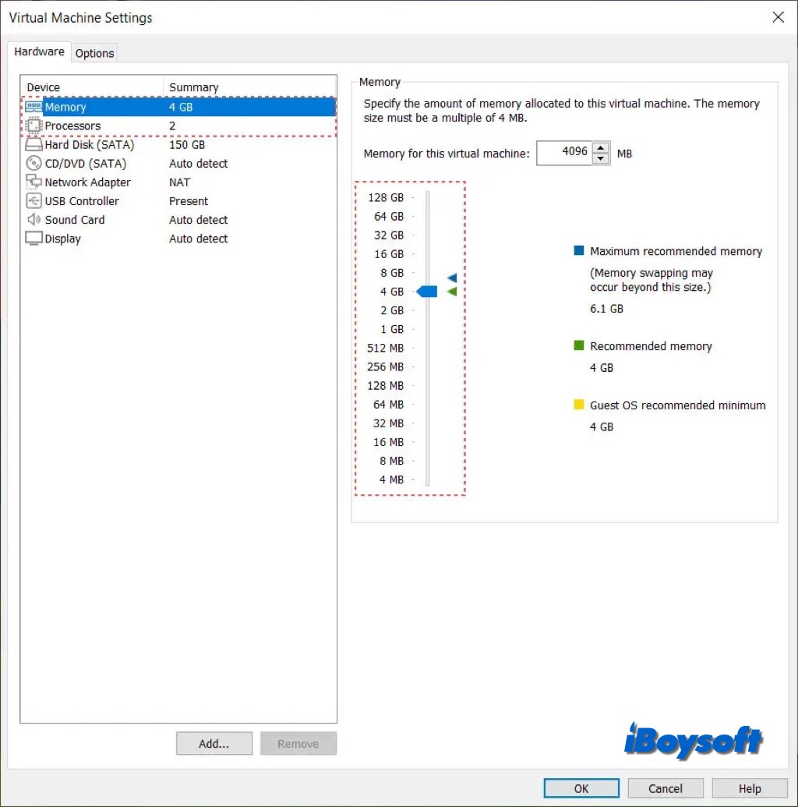The width and height of the screenshot is (798, 807).
Task: Select the Processors chip icon
Action: 34,126
